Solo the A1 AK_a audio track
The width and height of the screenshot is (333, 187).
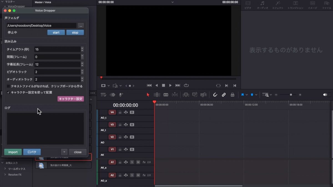point(132,162)
